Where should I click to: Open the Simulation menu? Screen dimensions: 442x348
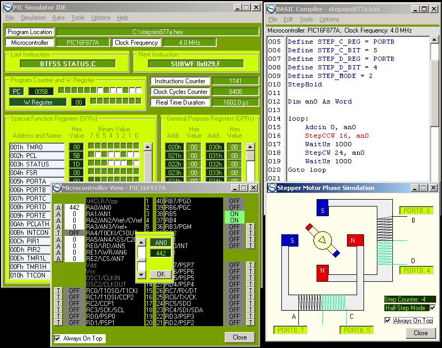pos(33,18)
